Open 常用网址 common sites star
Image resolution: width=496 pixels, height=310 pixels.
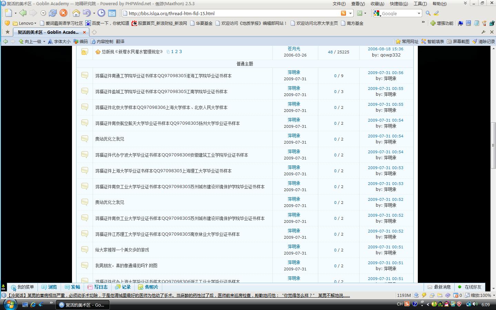click(x=407, y=41)
